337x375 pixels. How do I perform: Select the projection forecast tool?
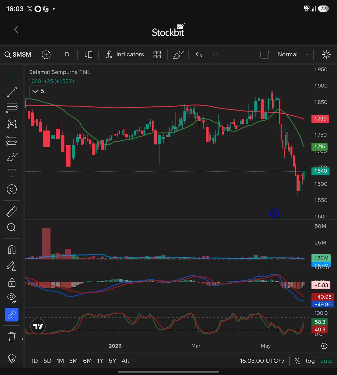coord(12,141)
